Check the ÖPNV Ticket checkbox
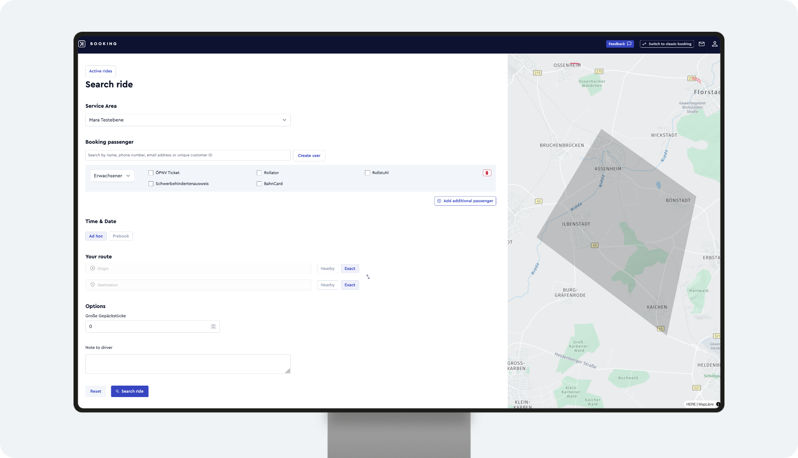 151,173
